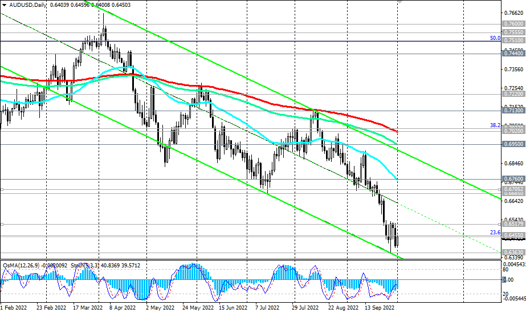Click the 2 May 2022 date label
The height and width of the screenshot is (313, 526).
(159, 307)
